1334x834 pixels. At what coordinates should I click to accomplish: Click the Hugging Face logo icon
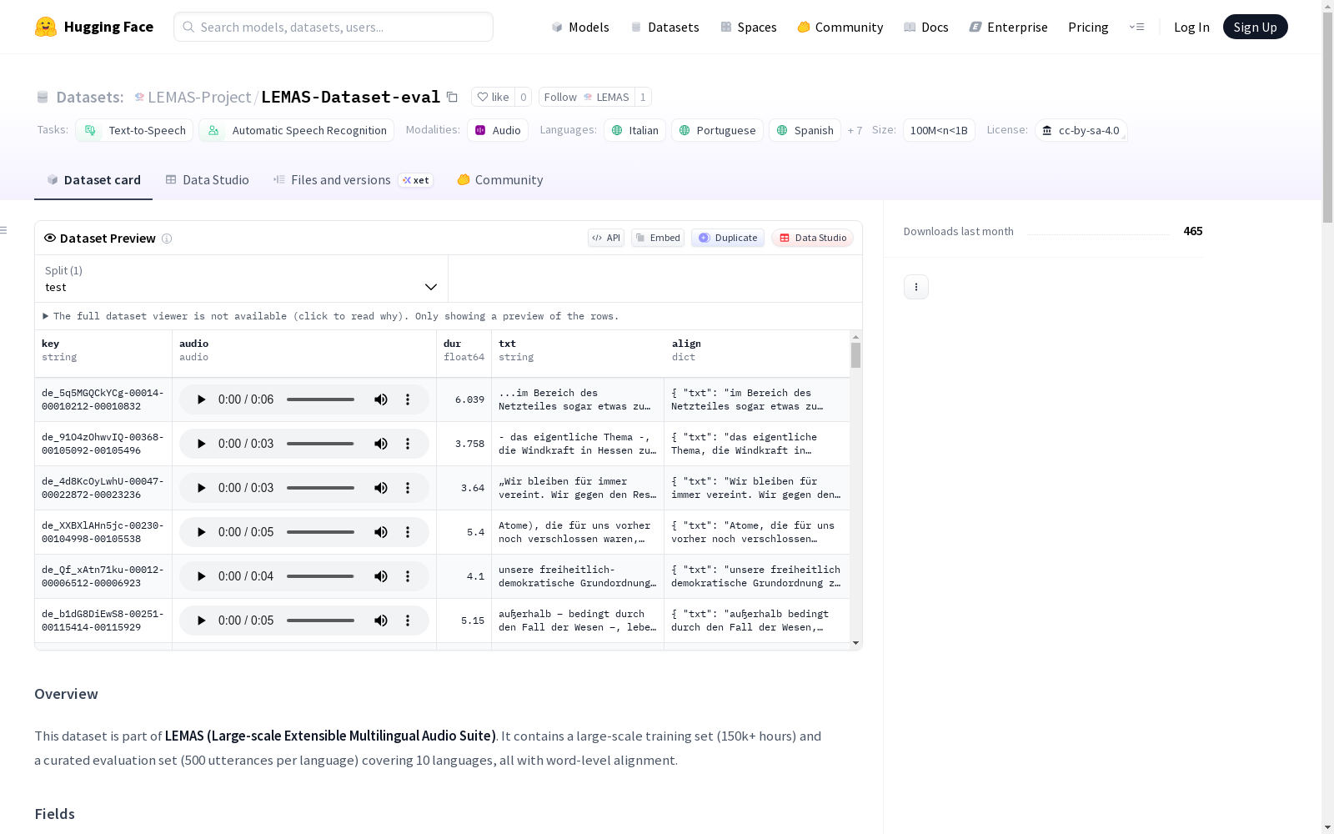(x=46, y=27)
